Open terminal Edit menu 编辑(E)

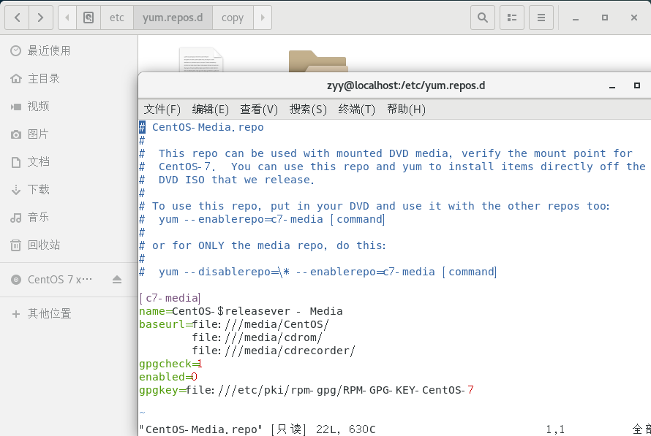coord(210,110)
